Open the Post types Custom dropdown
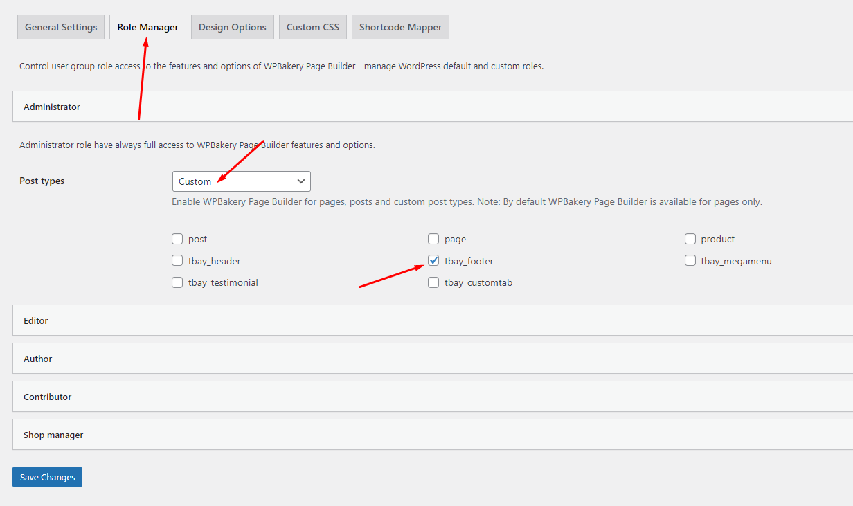The width and height of the screenshot is (853, 506). pos(241,181)
